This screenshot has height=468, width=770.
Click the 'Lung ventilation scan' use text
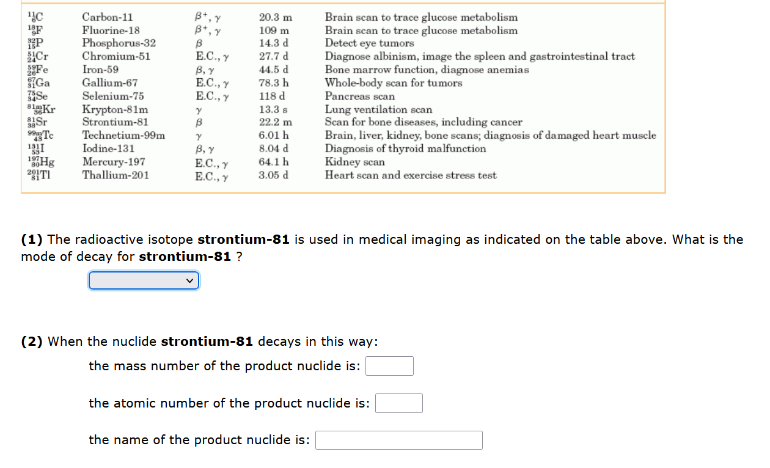click(x=378, y=109)
